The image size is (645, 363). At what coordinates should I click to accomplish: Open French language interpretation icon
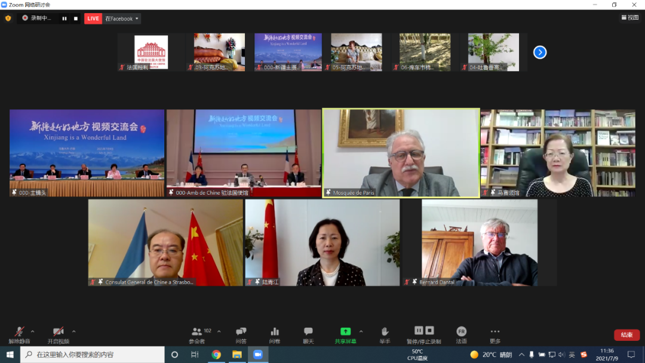(461, 334)
